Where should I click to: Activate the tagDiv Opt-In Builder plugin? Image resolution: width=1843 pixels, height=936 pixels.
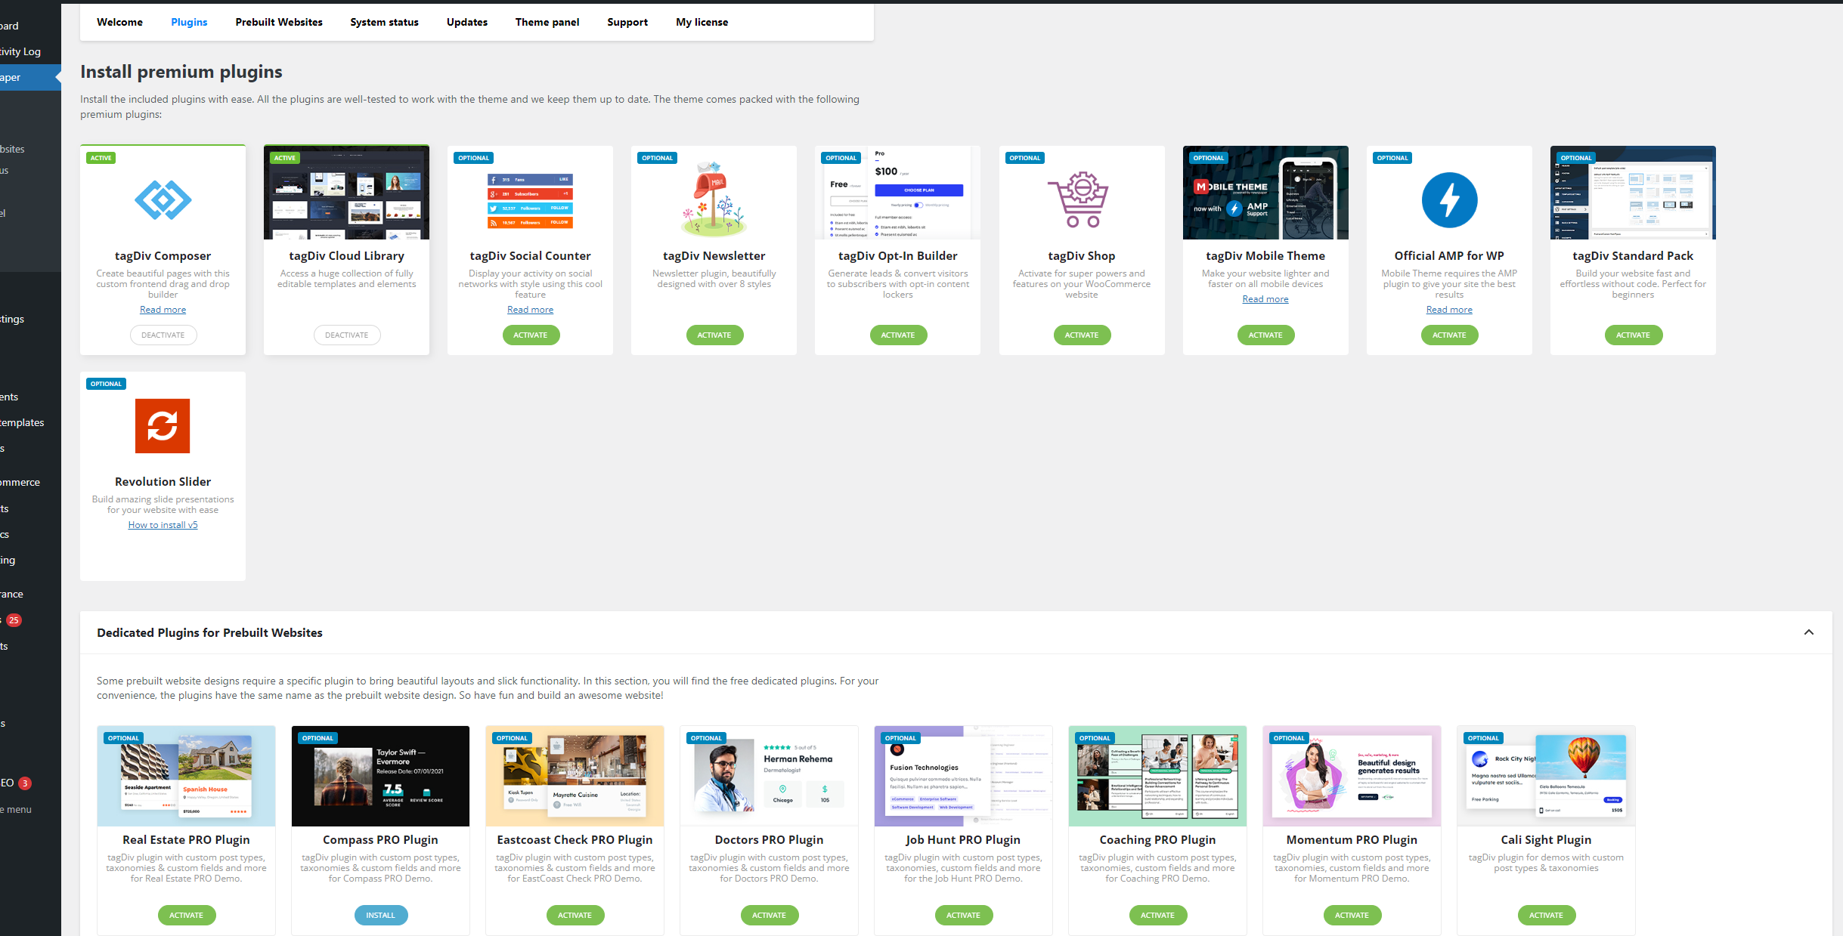(898, 335)
